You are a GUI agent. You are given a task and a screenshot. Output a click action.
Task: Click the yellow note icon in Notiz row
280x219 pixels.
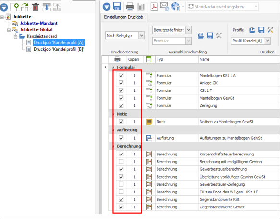click(149, 122)
